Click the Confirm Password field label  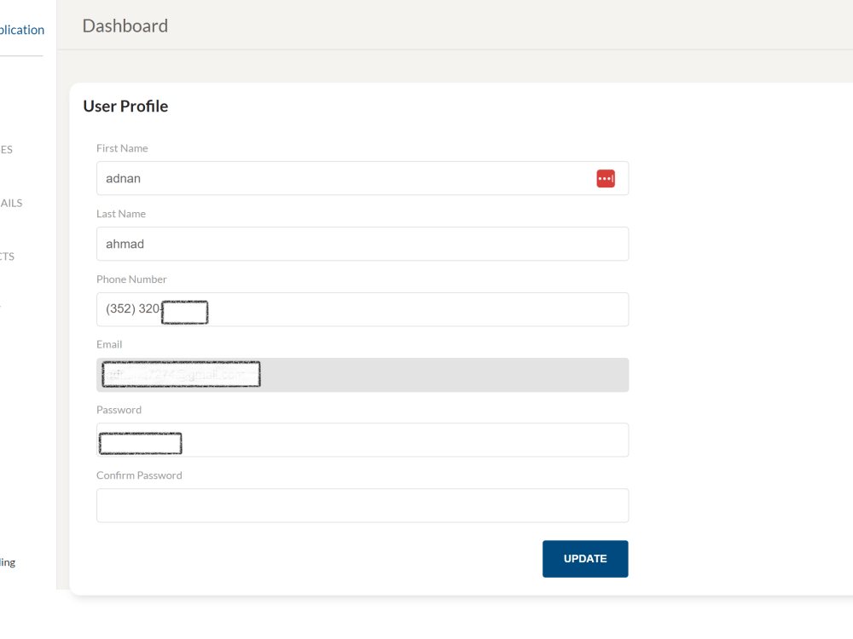139,475
